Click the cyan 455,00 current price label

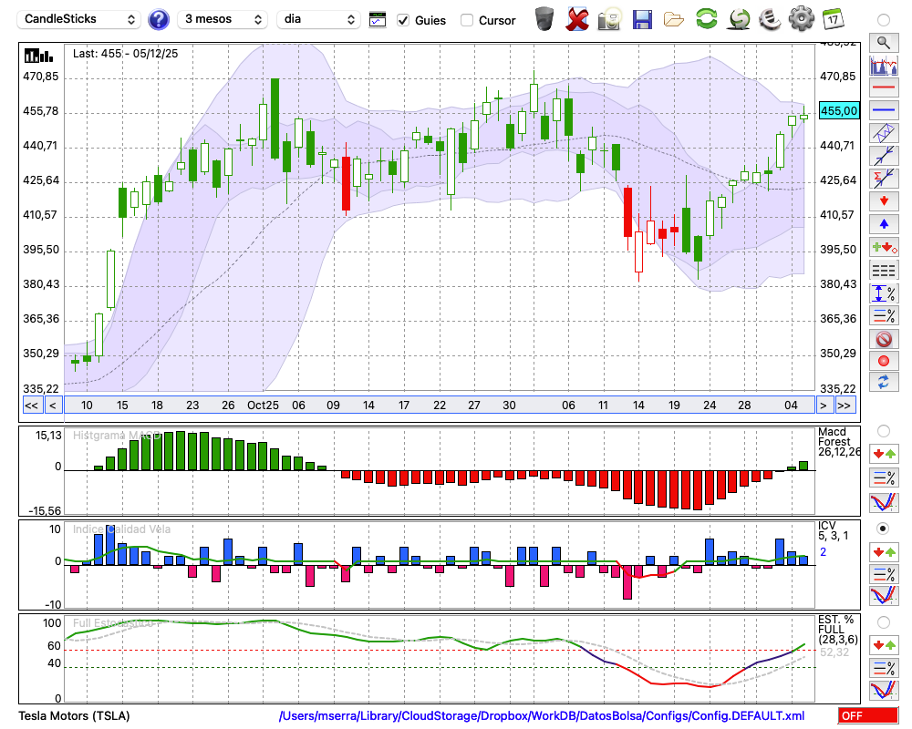[839, 110]
